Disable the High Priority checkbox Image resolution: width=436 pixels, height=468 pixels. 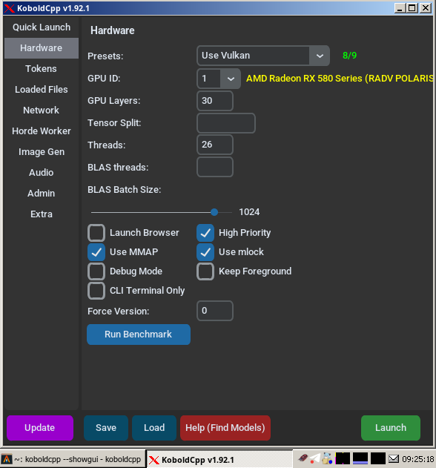(x=205, y=233)
